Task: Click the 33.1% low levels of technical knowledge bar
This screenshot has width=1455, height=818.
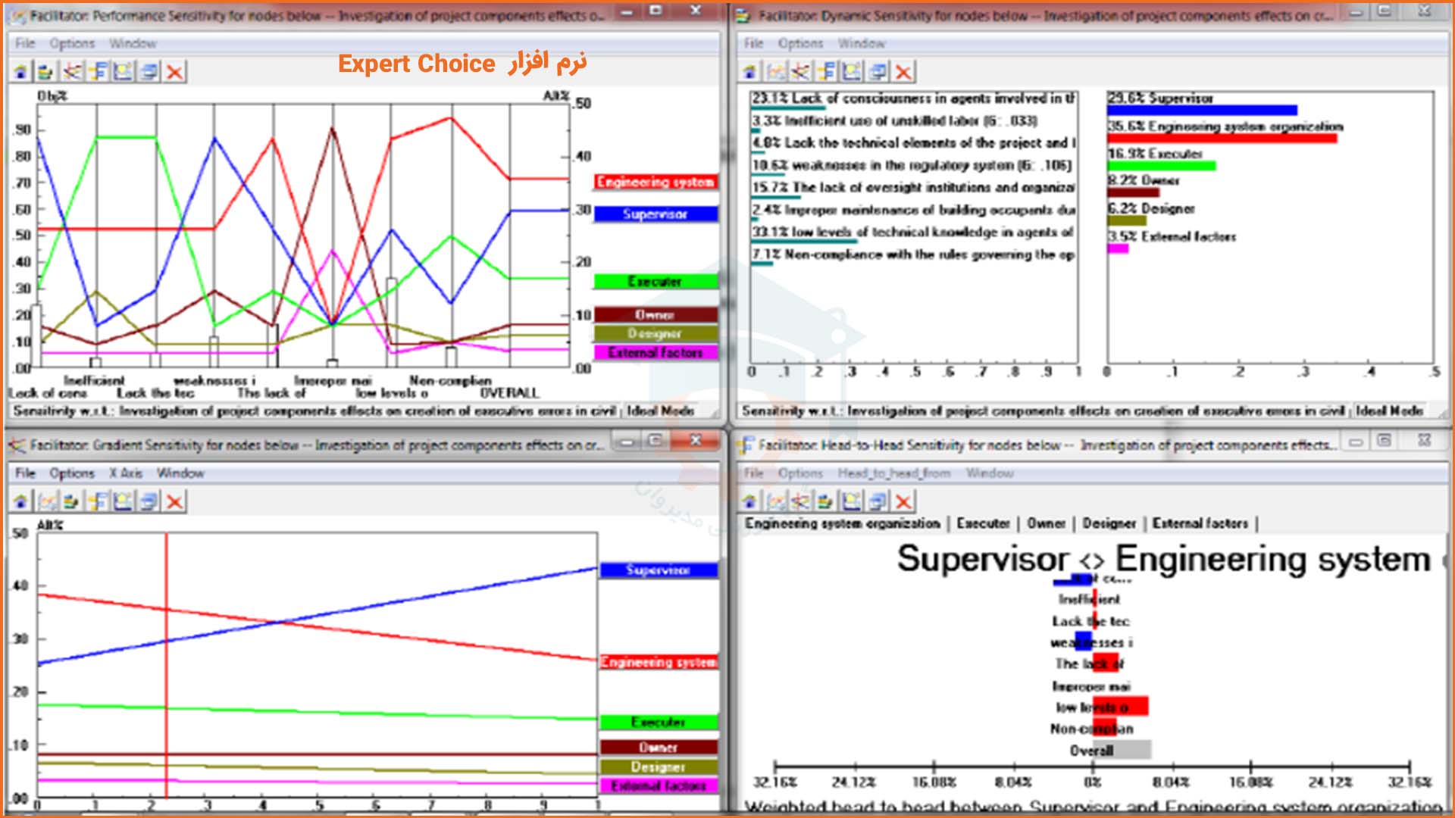Action: (805, 241)
